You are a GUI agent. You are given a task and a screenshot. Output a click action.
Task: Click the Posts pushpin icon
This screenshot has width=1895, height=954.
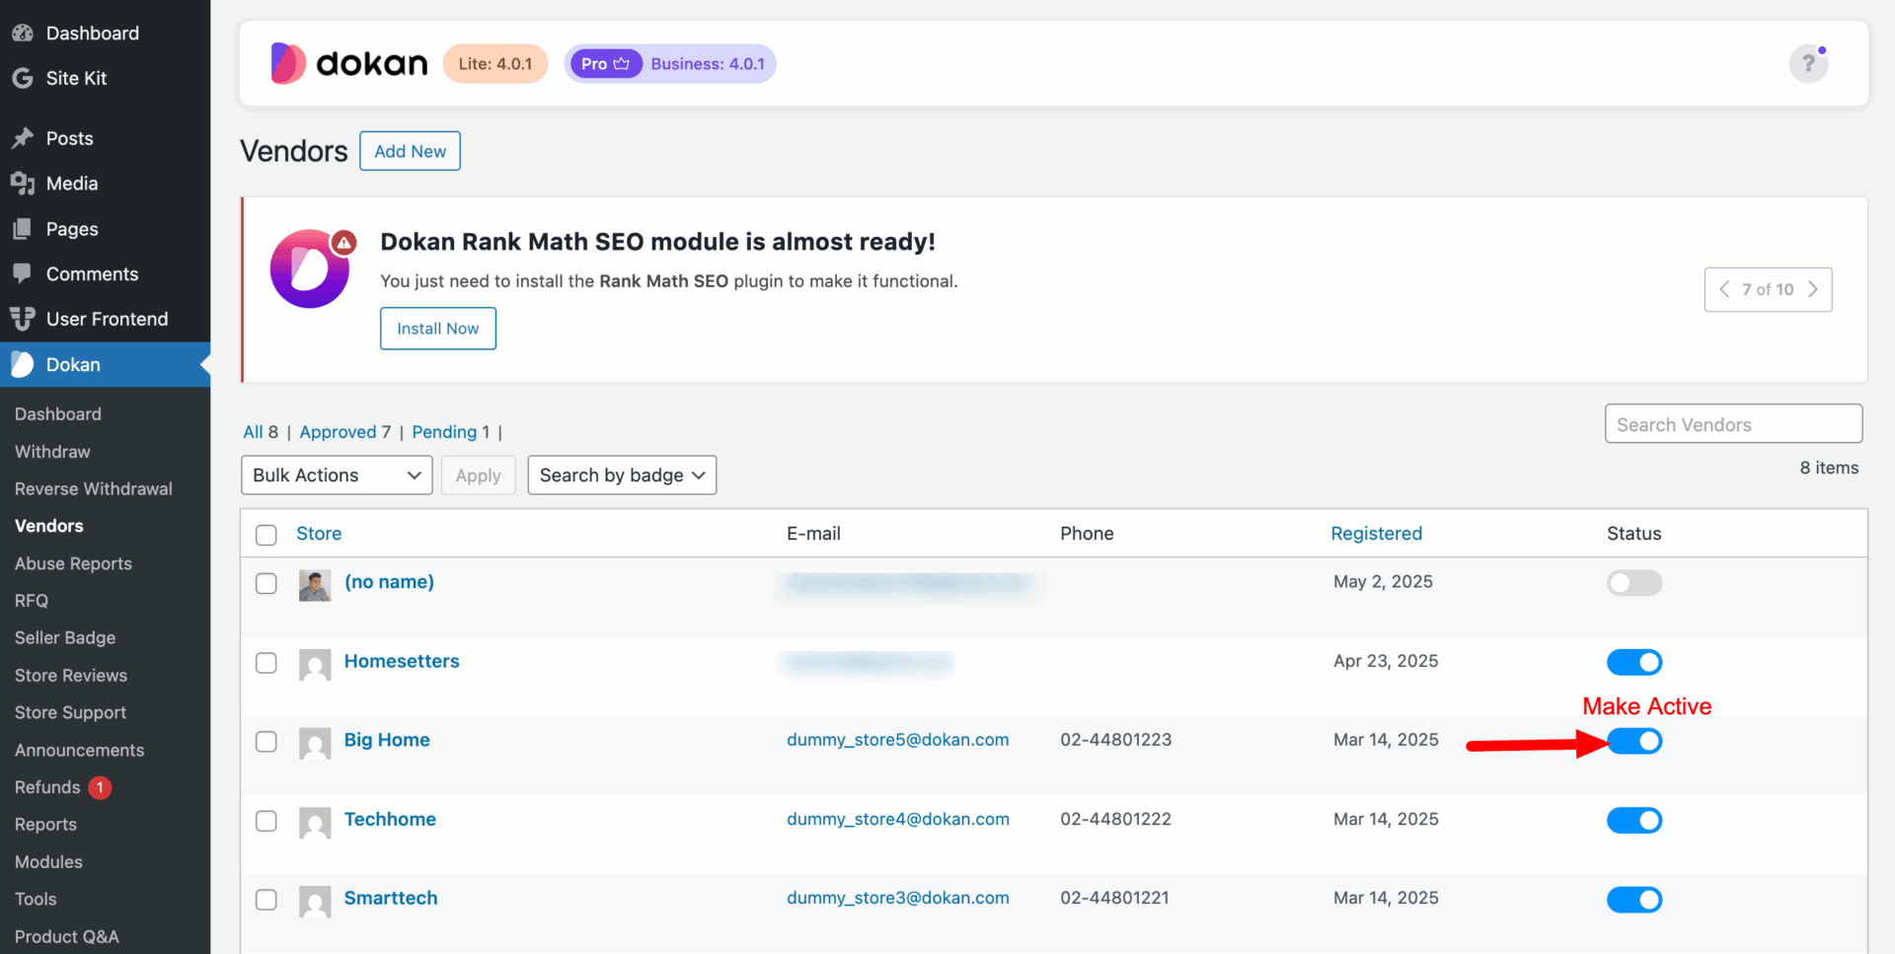23,138
